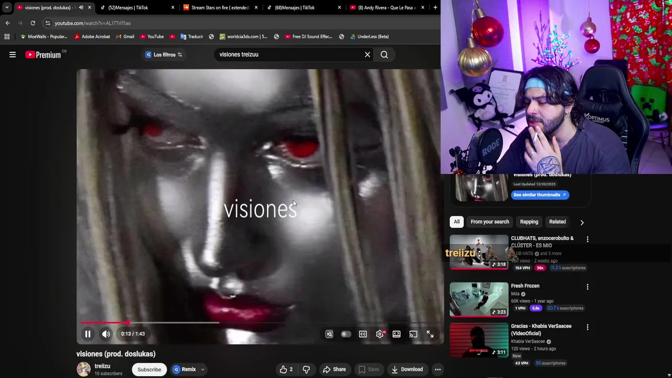Viewport: 672px width, 378px height.
Task: Click the youtube.com address bar URL
Action: (92, 23)
